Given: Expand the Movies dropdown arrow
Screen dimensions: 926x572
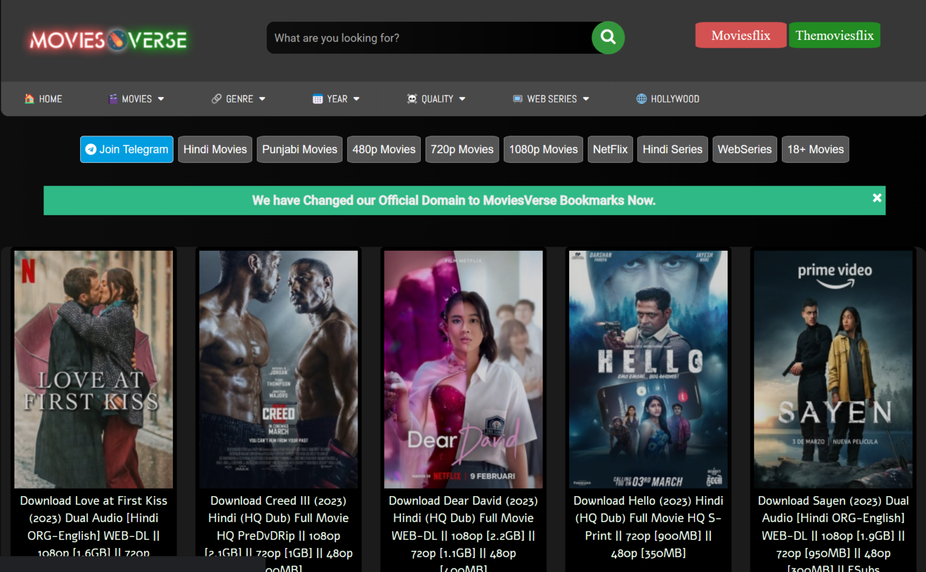Looking at the screenshot, I should [161, 99].
